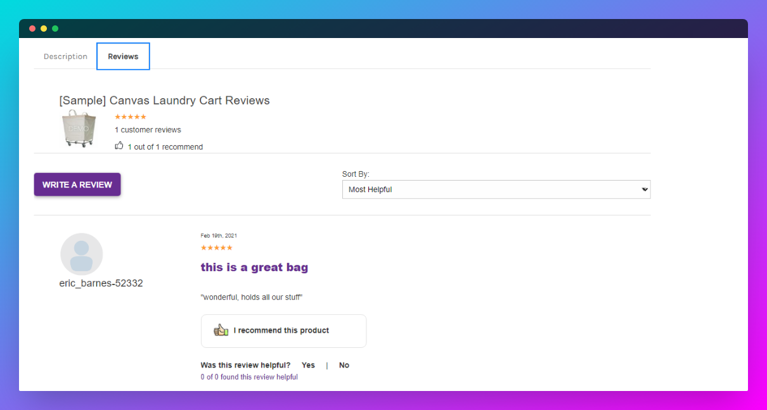Viewport: 767px width, 410px height.
Task: Click the summary five-star rating near customer reviews
Action: (131, 117)
